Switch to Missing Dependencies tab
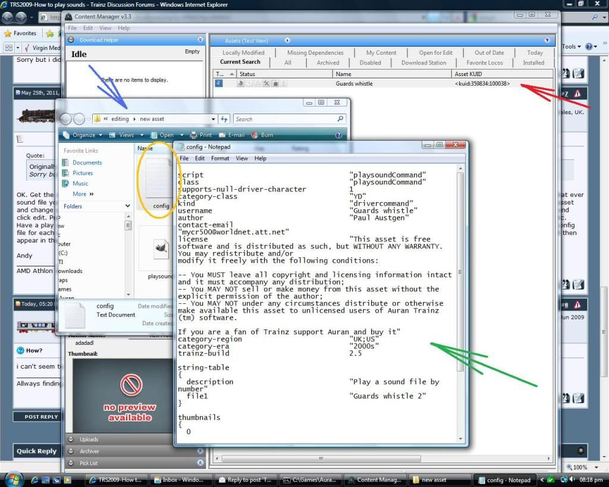This screenshot has height=487, width=609. point(315,52)
